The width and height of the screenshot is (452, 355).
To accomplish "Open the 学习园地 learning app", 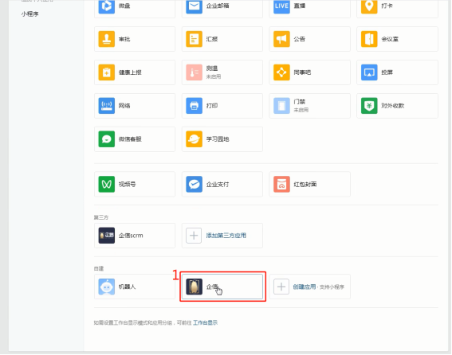I will 222,139.
